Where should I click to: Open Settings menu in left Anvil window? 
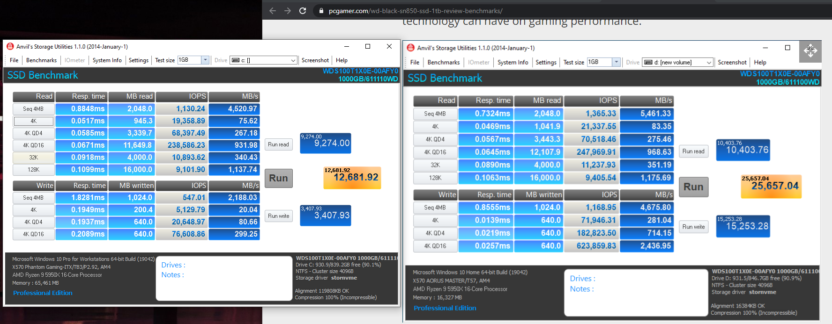pos(139,60)
